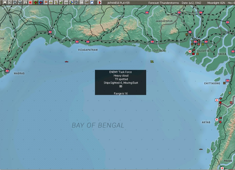
Task: Open combat reports via the rising sun icon
Action: click(30, 3)
